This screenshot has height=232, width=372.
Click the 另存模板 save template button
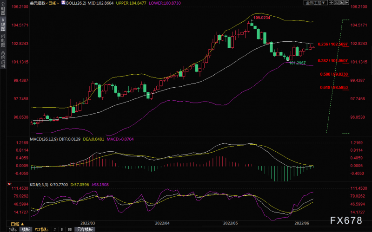pos(85,229)
